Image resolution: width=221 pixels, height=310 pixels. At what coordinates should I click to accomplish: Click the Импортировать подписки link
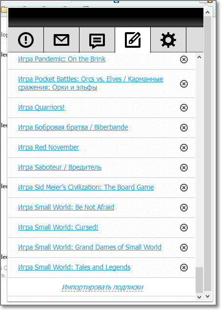click(x=102, y=287)
